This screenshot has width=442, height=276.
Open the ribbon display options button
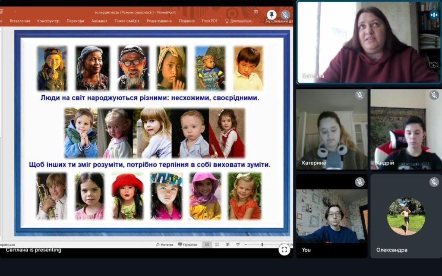tap(256, 12)
